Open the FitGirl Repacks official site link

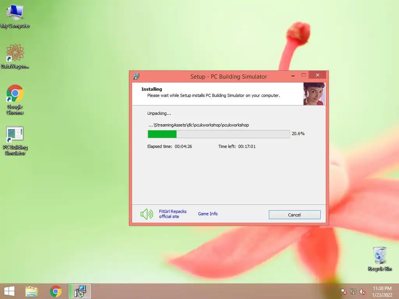(x=173, y=214)
